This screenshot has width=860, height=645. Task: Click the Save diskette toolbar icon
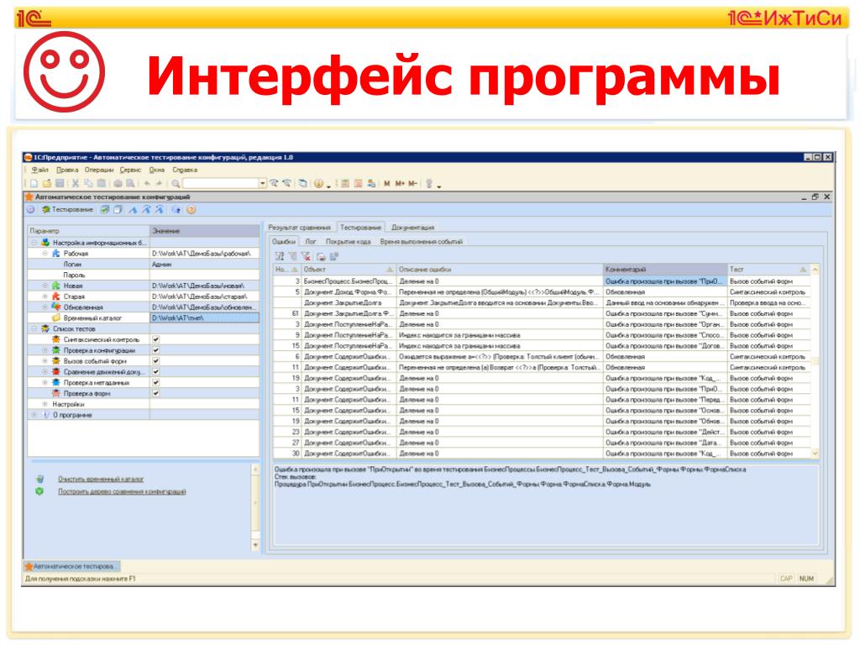(x=60, y=184)
